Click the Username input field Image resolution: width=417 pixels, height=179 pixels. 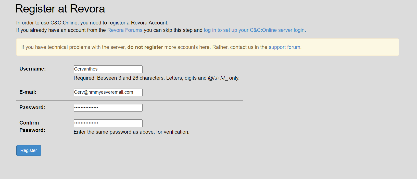click(108, 69)
